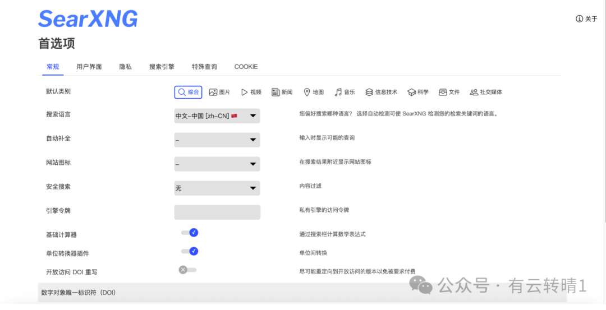
Task: Click the 引擎令牌 input field
Action: pyautogui.click(x=217, y=212)
